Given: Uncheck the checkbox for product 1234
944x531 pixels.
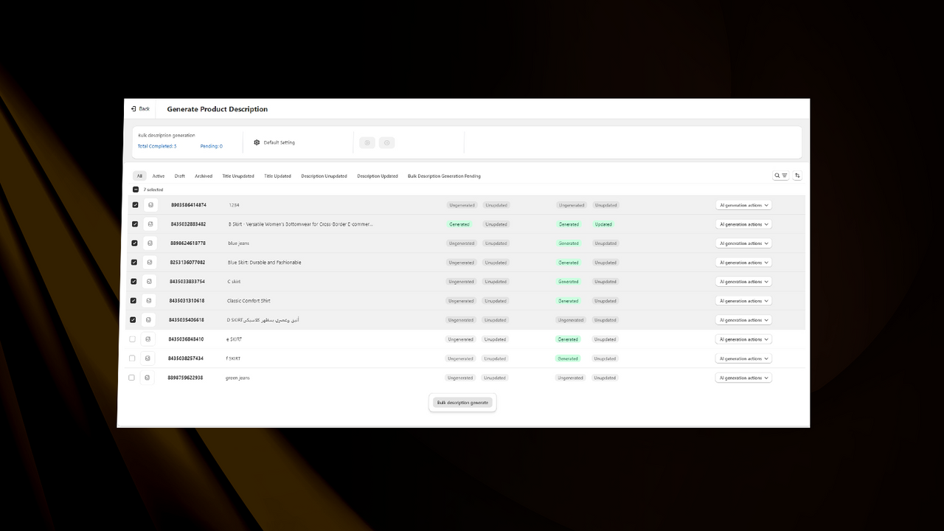Looking at the screenshot, I should tap(135, 205).
